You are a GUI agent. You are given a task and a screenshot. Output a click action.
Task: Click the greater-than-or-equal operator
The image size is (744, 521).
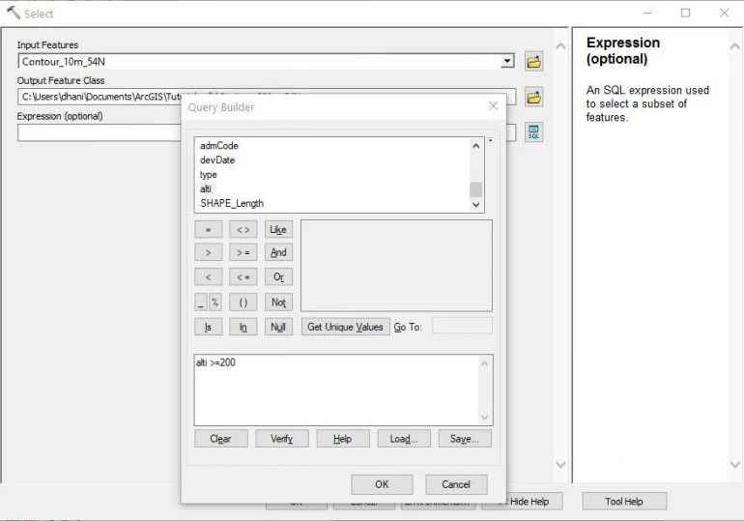243,252
